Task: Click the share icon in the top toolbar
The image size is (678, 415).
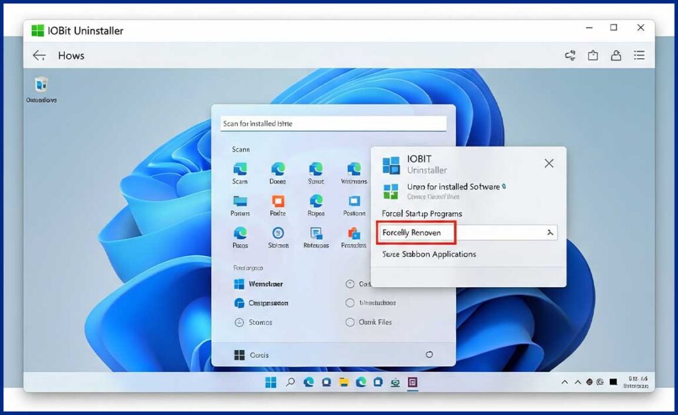Action: click(x=570, y=56)
